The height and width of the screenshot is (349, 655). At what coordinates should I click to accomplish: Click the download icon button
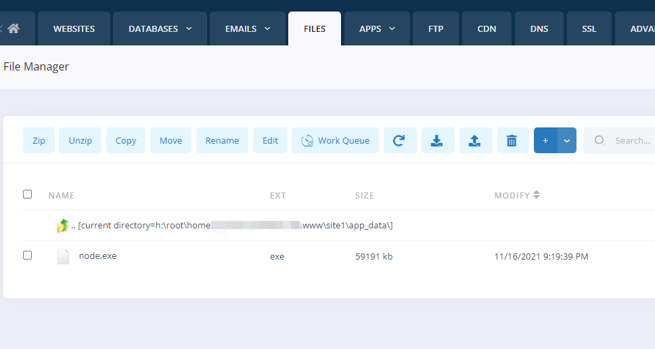437,140
